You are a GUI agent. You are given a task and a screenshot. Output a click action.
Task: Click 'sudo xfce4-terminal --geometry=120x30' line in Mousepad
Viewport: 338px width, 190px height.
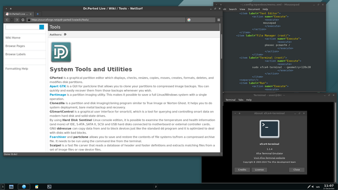(282, 67)
